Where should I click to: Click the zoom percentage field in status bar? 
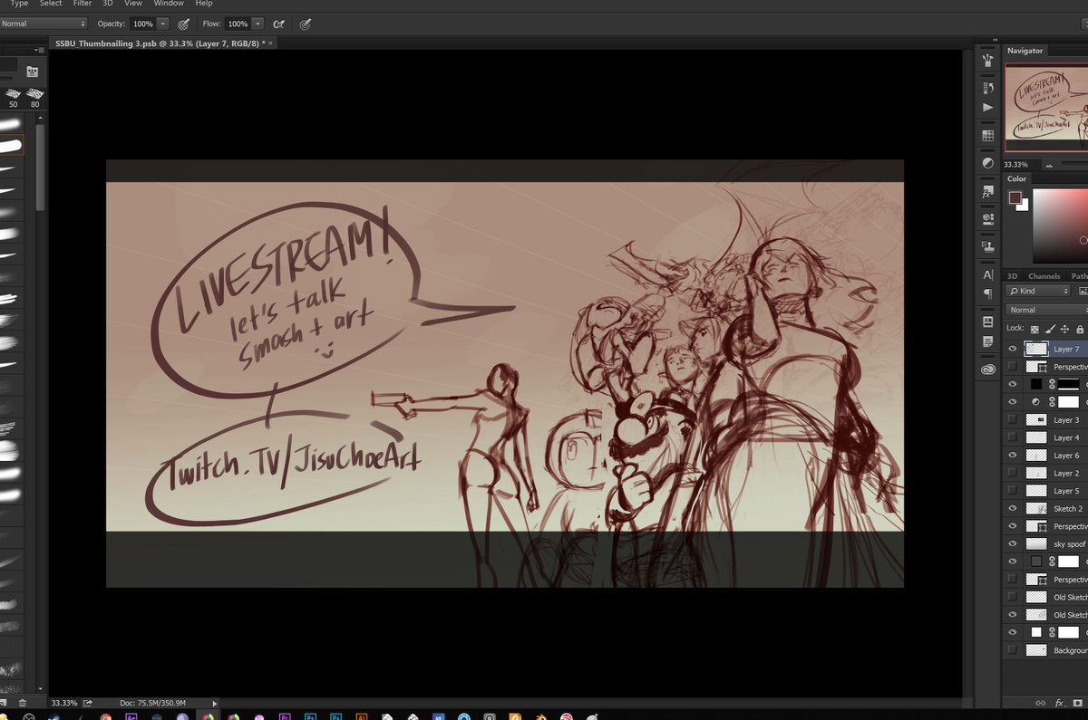pyautogui.click(x=63, y=703)
